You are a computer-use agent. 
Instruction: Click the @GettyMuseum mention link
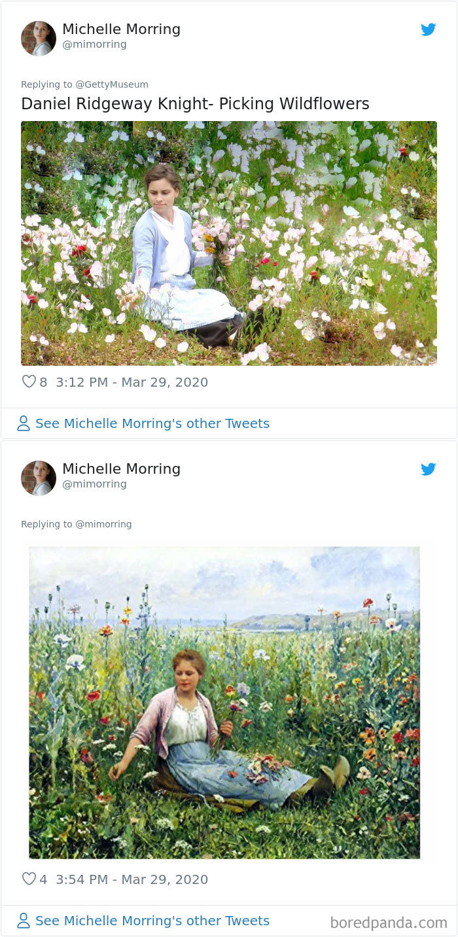[106, 84]
